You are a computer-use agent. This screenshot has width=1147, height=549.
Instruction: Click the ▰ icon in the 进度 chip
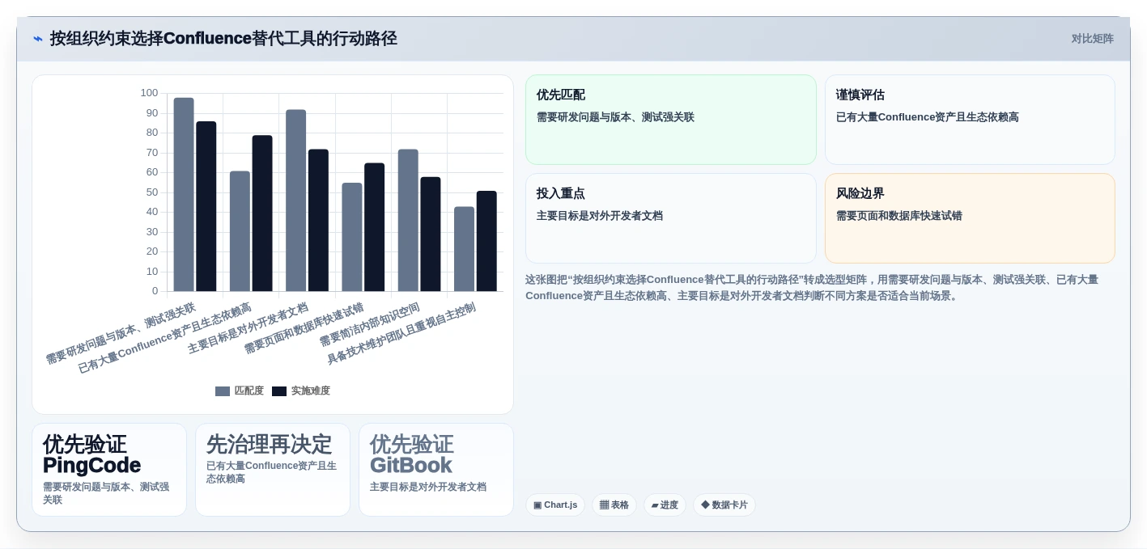point(655,505)
